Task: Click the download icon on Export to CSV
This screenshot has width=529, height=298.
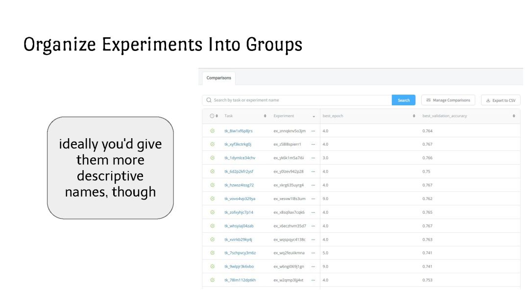Action: 488,100
